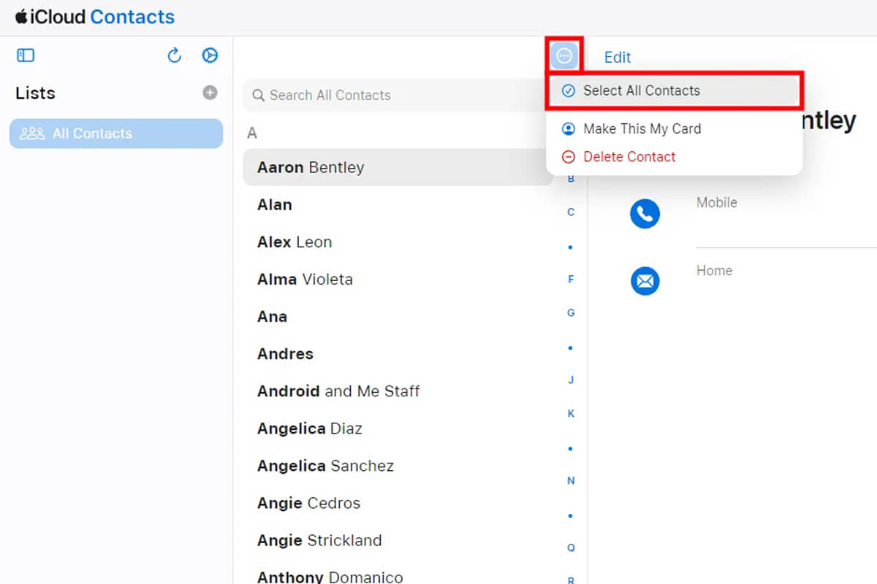Open the settings gear icon
The image size is (877, 584).
coord(210,55)
